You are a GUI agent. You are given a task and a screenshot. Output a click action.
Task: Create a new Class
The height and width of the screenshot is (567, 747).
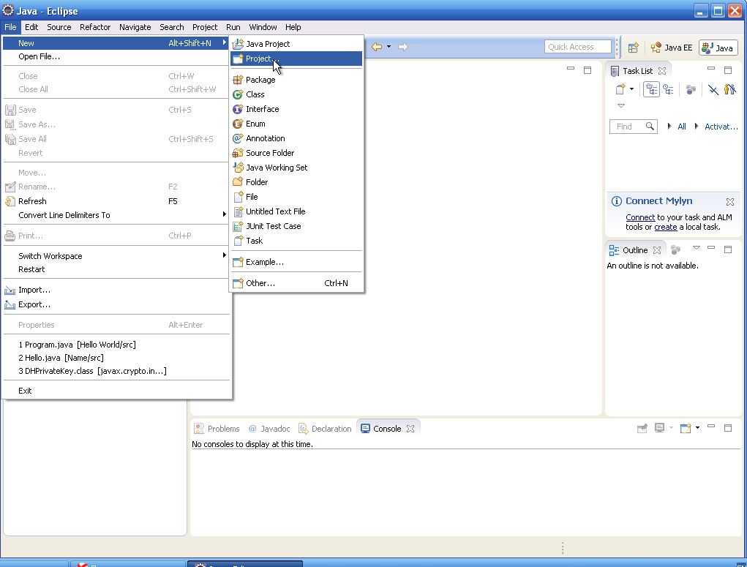click(296, 94)
